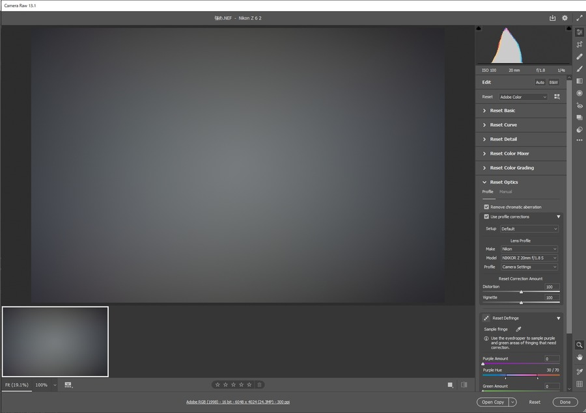This screenshot has height=413, width=586.
Task: Click the bottom Reset button
Action: pos(535,402)
